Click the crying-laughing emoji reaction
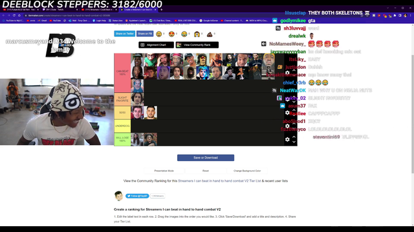The height and width of the screenshot is (232, 414). [184, 34]
